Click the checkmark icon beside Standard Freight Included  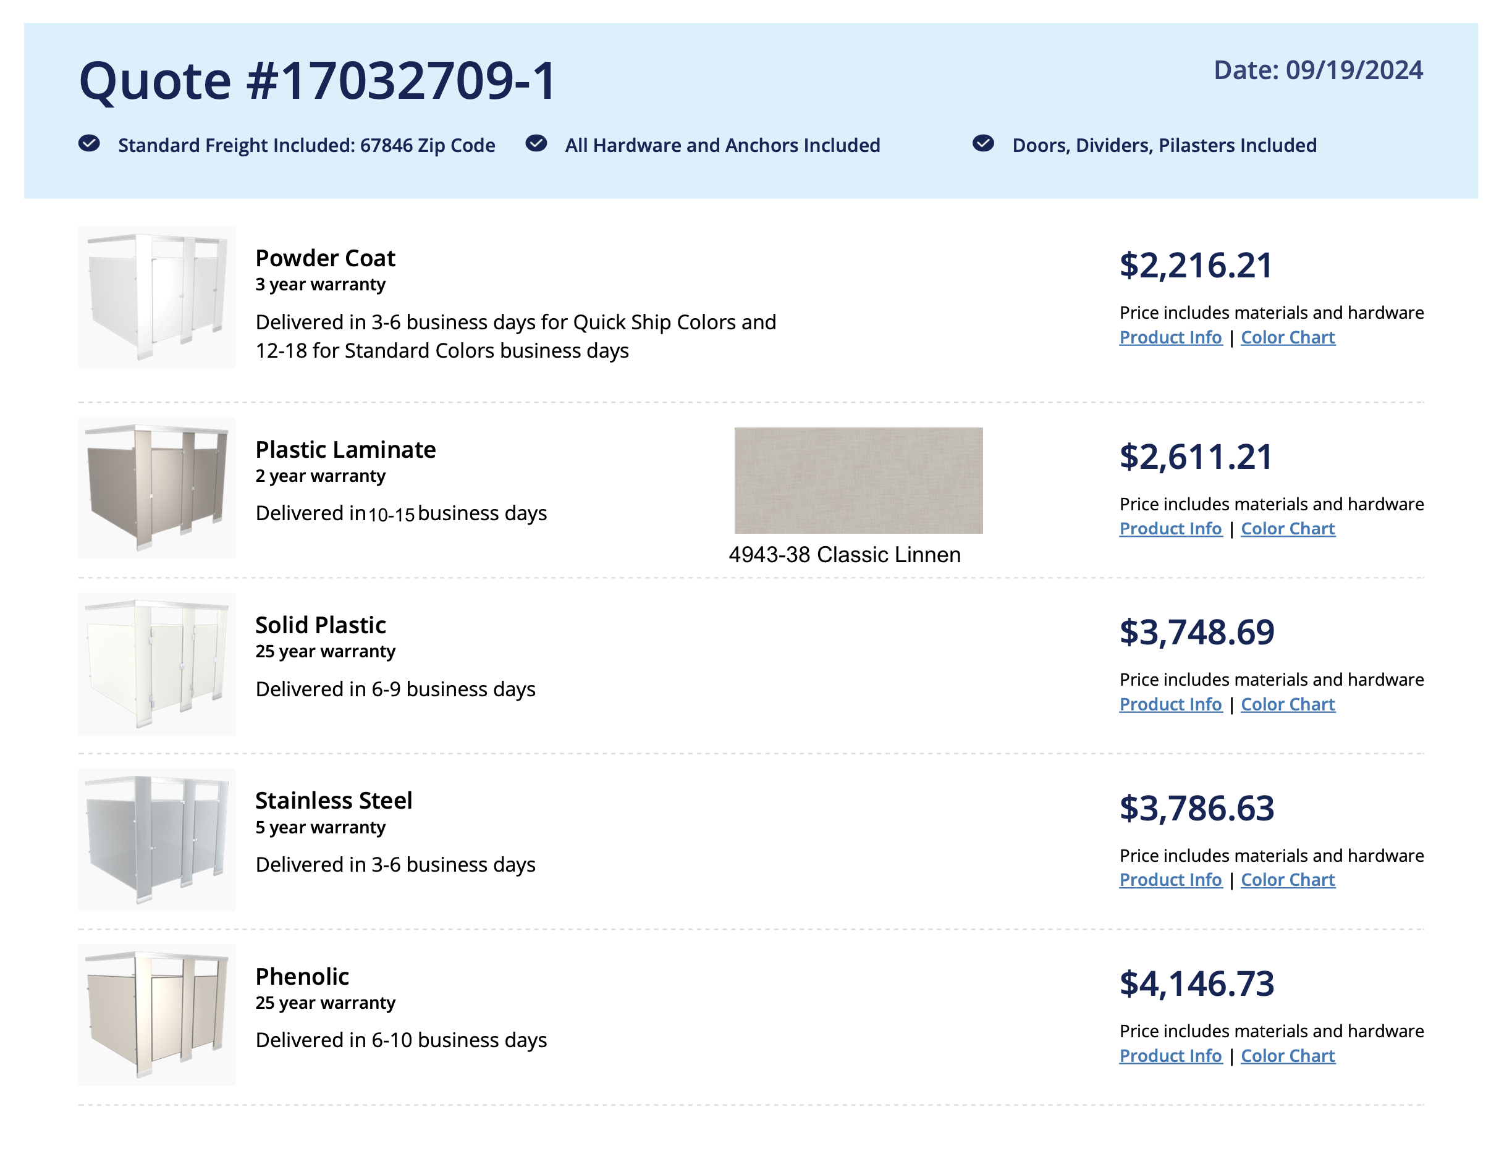[89, 143]
